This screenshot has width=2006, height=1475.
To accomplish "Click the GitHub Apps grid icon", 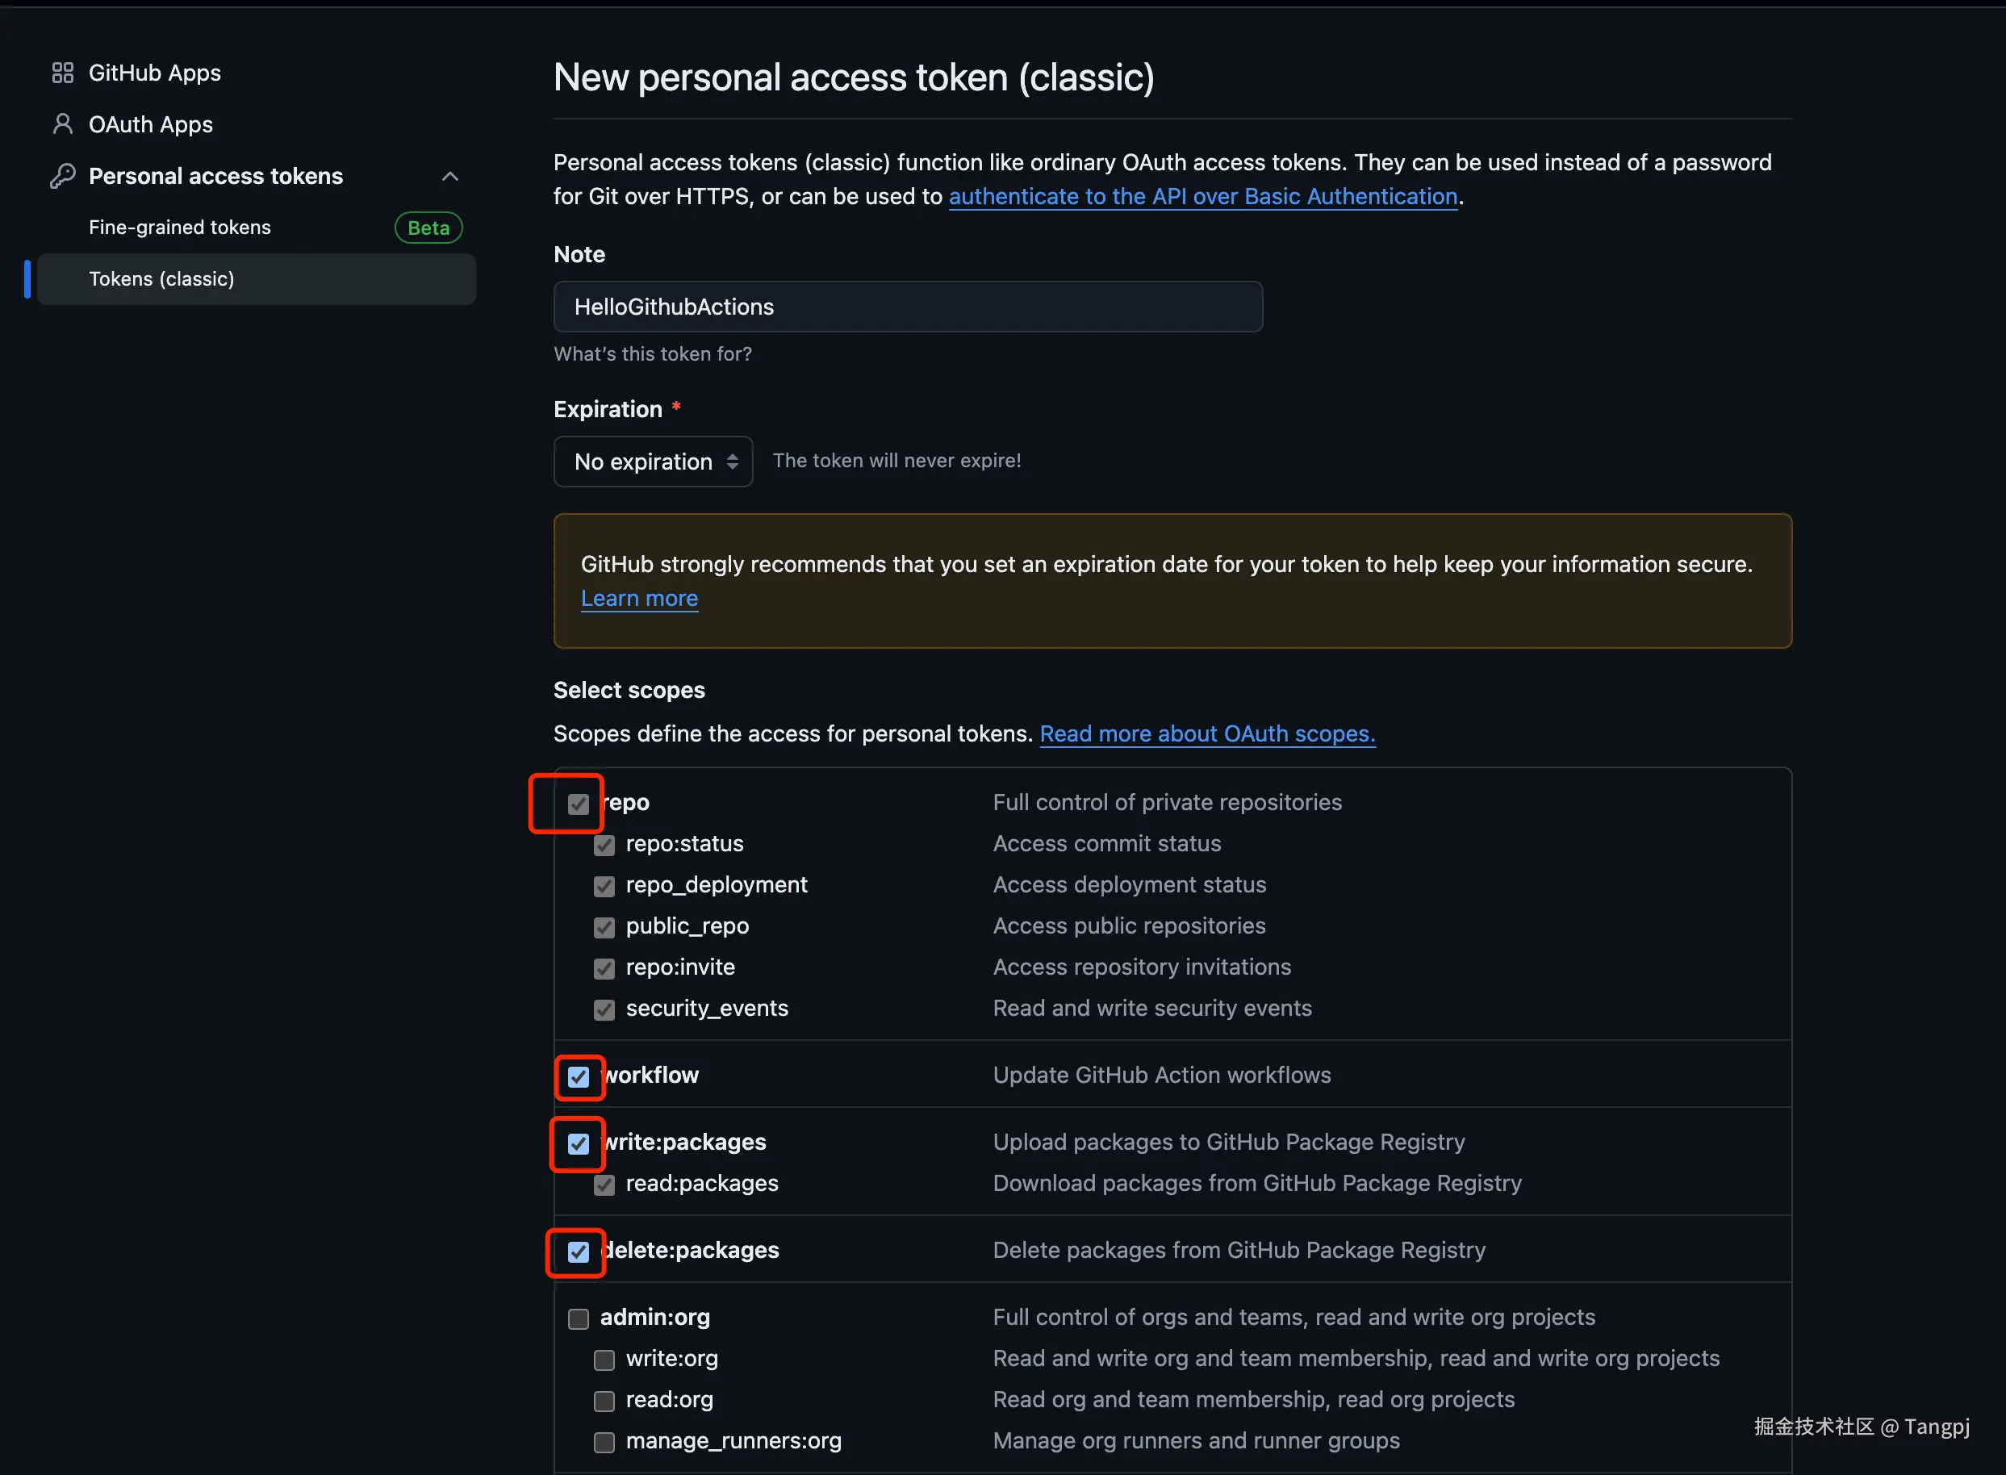I will 62,73.
